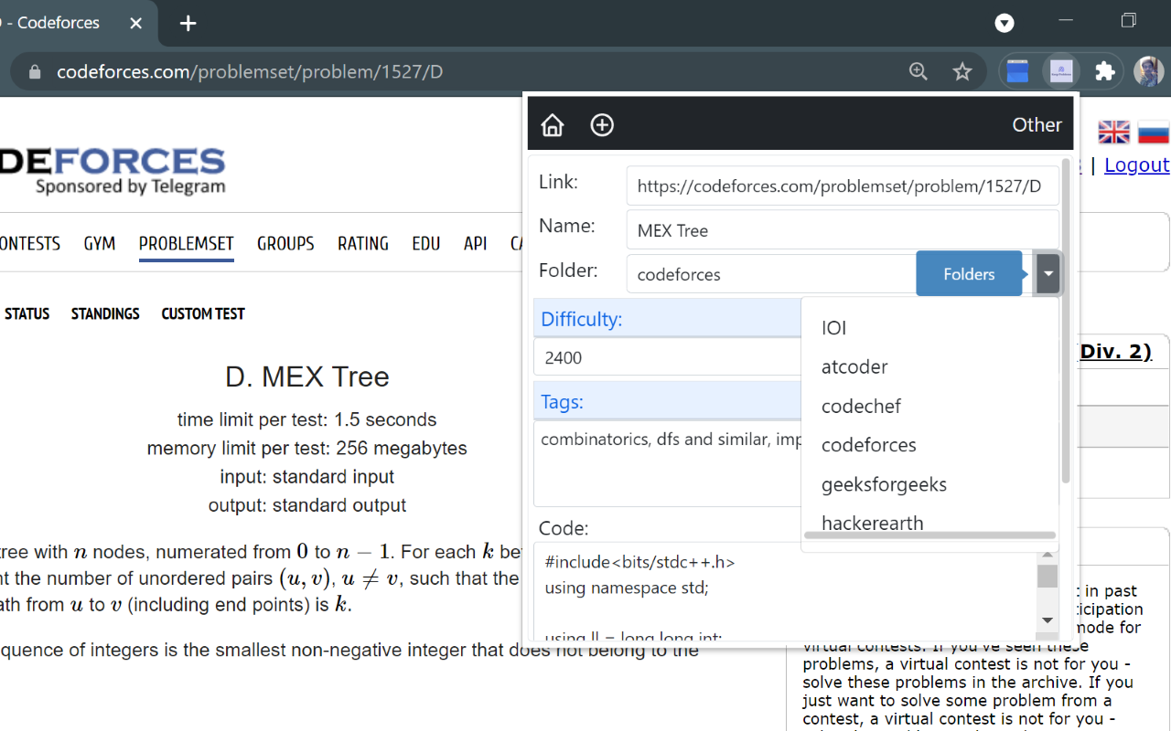Viewport: 1171px width, 731px height.
Task: Open the EDU menu
Action: (x=426, y=243)
